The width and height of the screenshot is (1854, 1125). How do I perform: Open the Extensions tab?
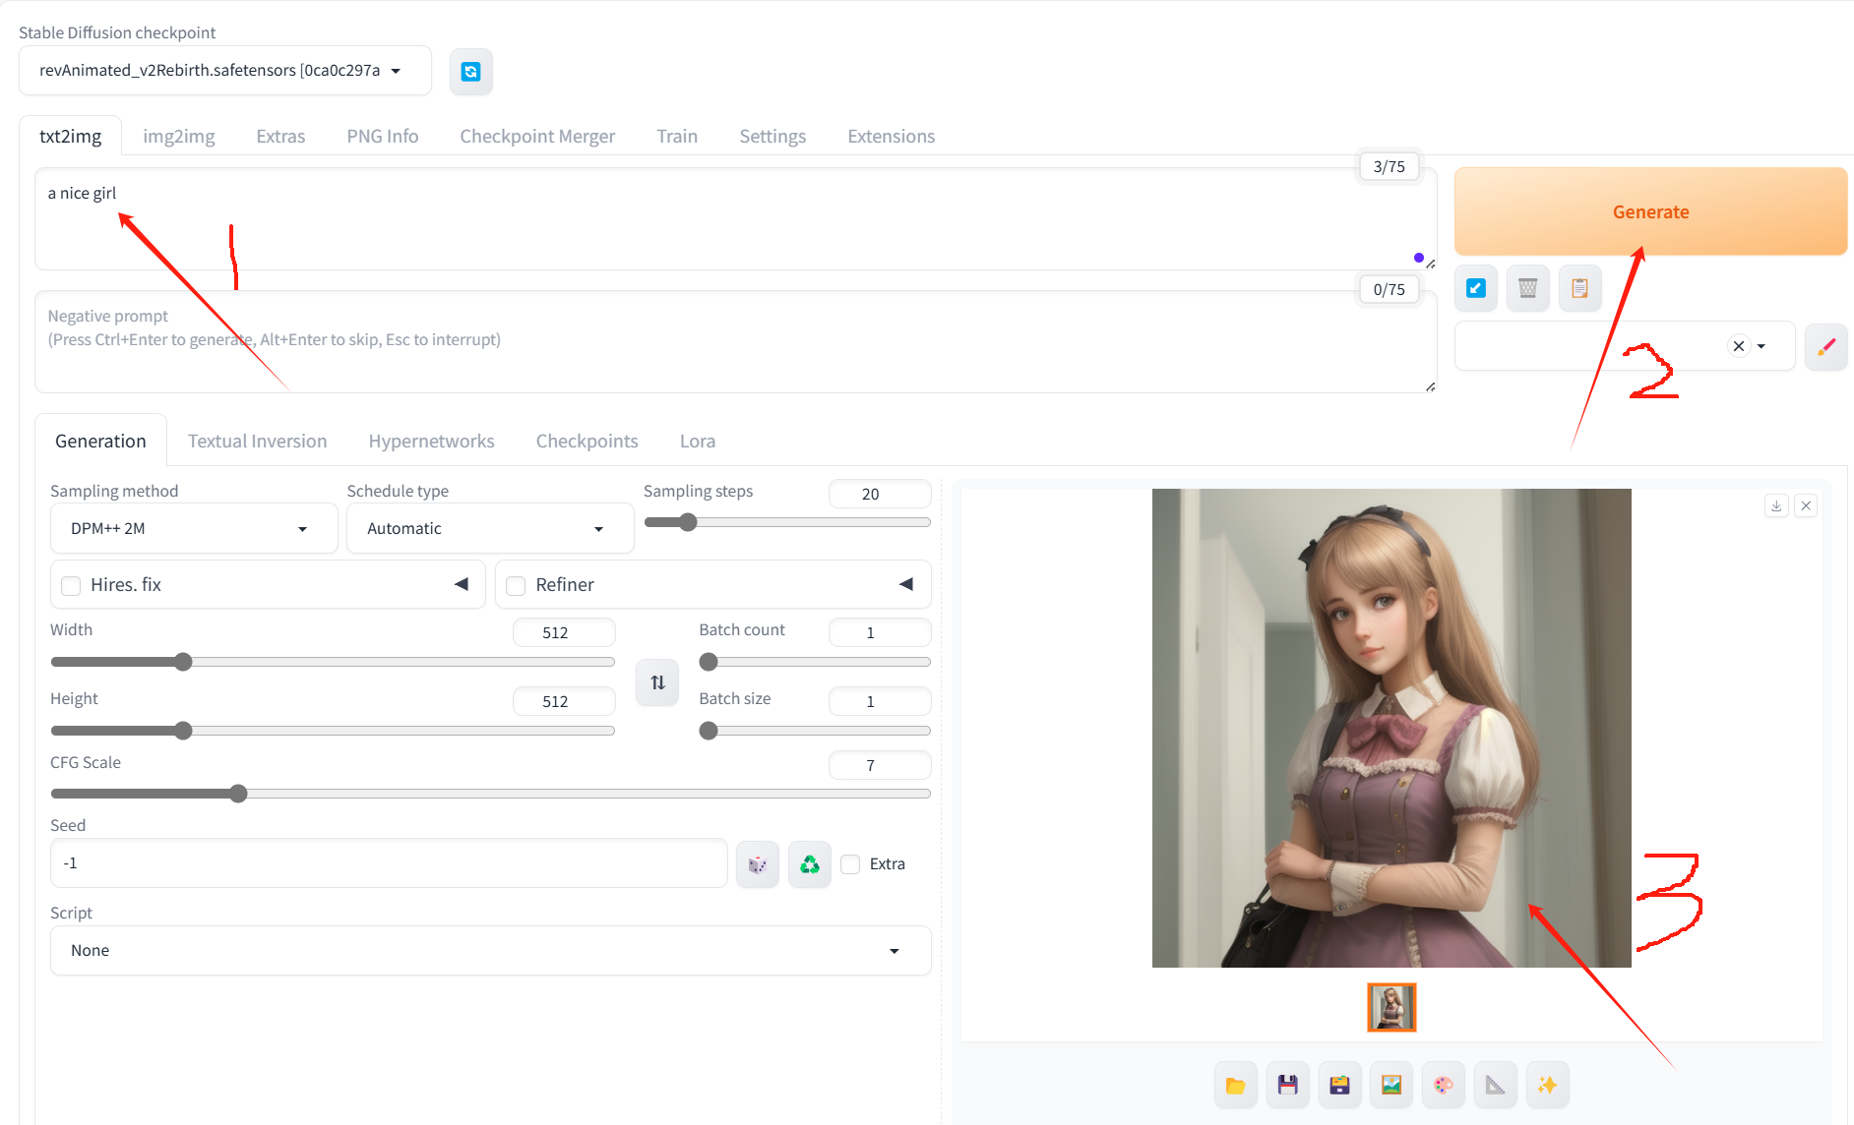892,137
